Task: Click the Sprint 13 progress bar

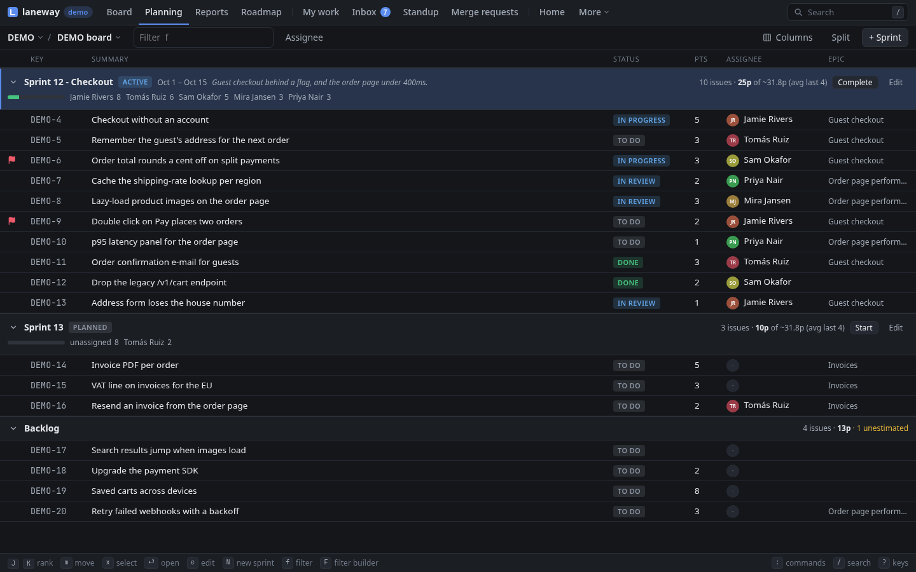Action: coord(36,343)
